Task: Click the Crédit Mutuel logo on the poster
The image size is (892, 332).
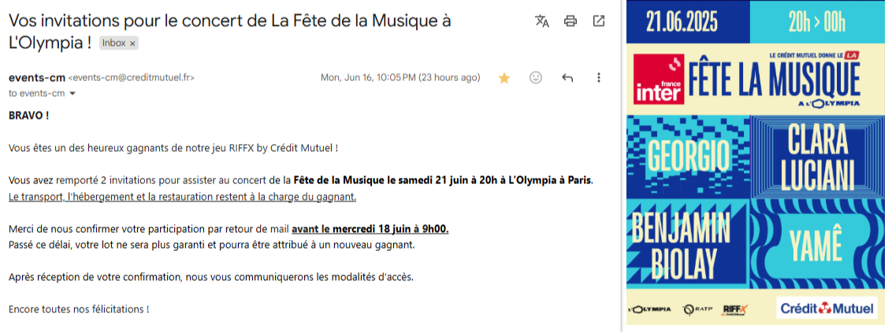Action: (x=827, y=308)
